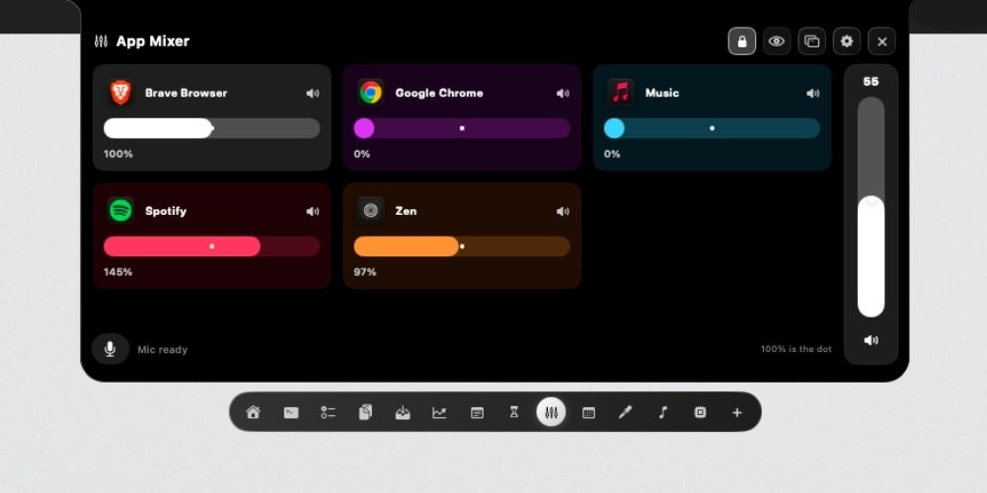
Task: Click the '0%' Google Chrome volume value
Action: point(362,154)
